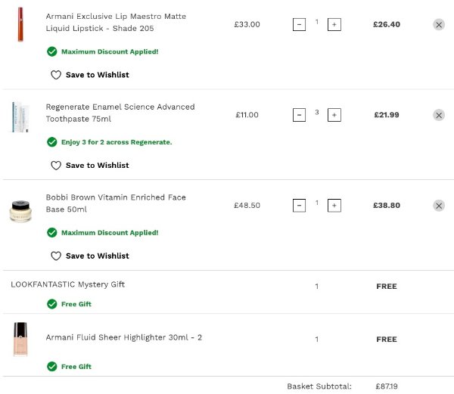Decrease Armani lipstick quantity with minus button

299,24
